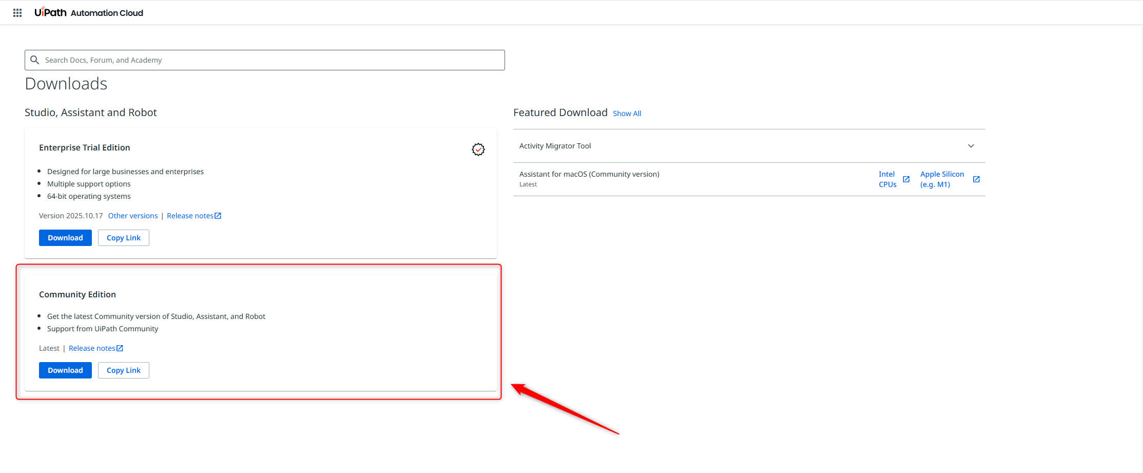The image size is (1143, 473).
Task: Open Enterprise Trial Edition Release notes
Action: [x=194, y=216]
